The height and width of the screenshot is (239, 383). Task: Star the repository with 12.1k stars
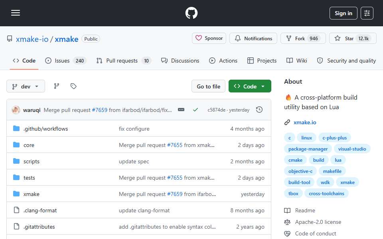pyautogui.click(x=353, y=38)
